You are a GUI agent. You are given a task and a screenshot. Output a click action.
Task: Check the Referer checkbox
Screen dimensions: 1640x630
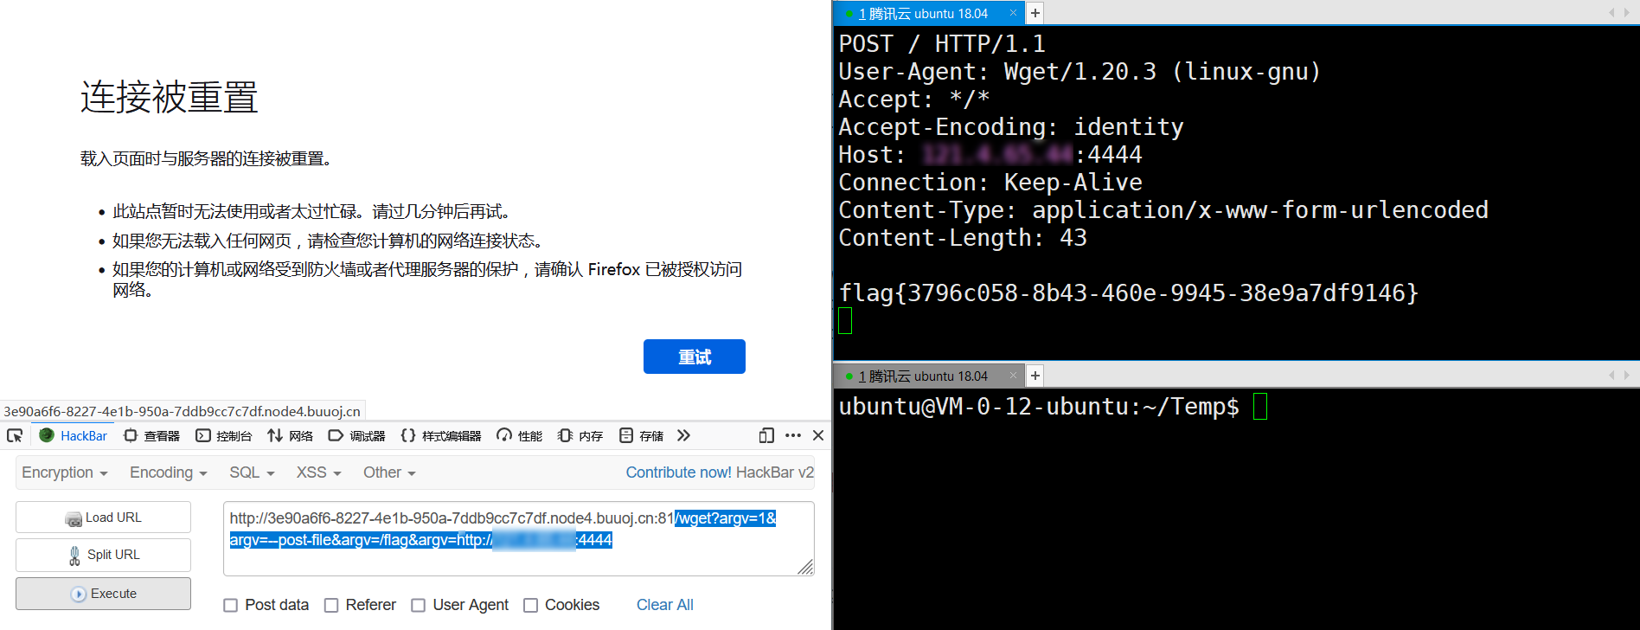click(331, 605)
